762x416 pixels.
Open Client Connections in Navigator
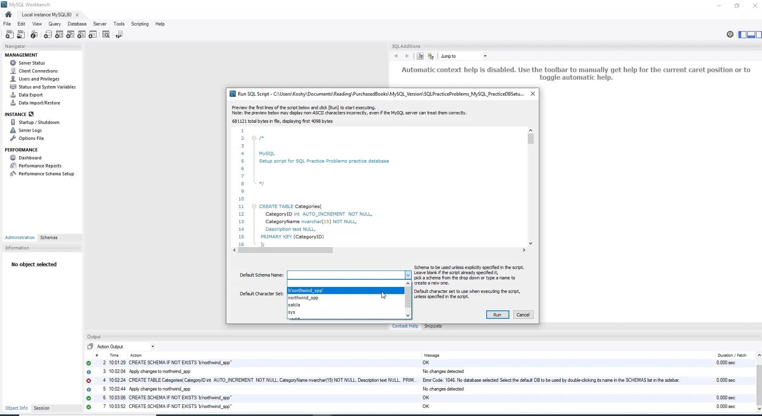[x=38, y=71]
